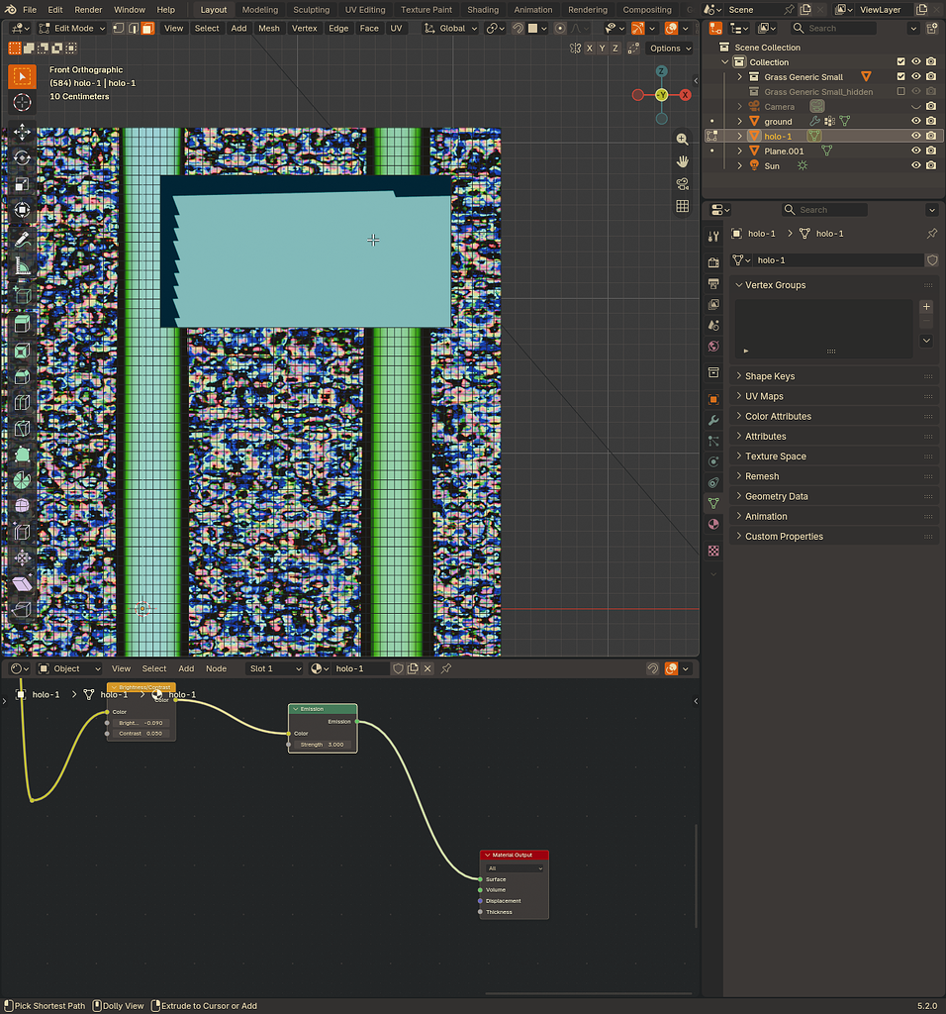Viewport: 946px width, 1014px height.
Task: Click the holo-1 mesh name field
Action: point(837,260)
